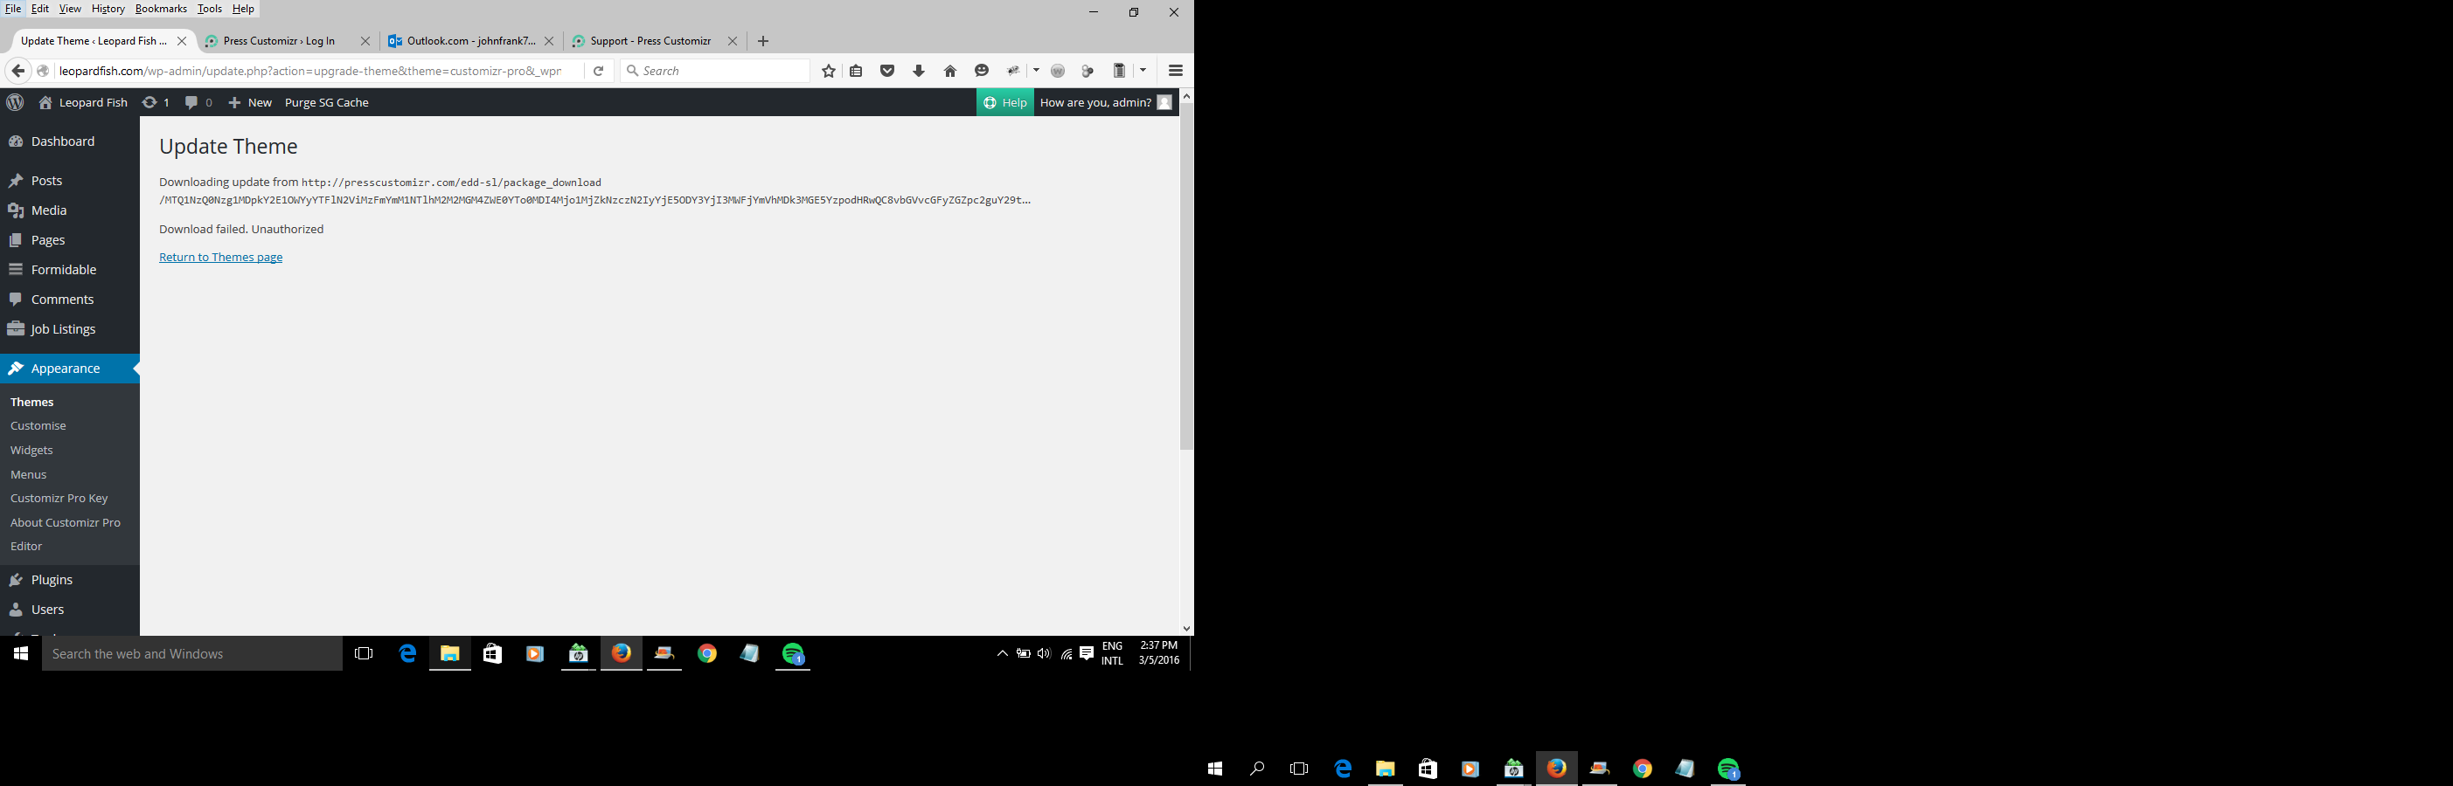Screen dimensions: 2453x786
Task: Open the Bookmarks menu
Action: (x=161, y=9)
